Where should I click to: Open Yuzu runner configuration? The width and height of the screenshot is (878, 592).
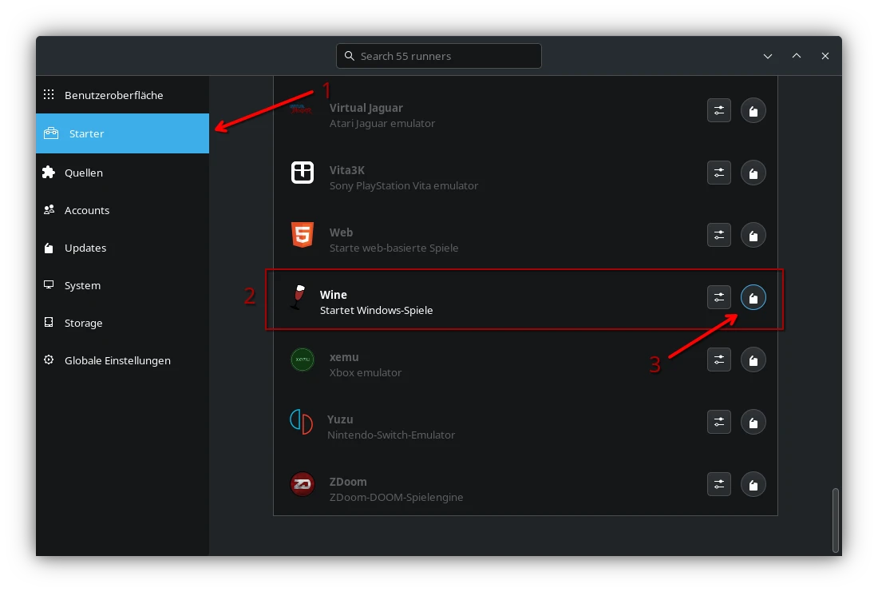[x=719, y=422]
